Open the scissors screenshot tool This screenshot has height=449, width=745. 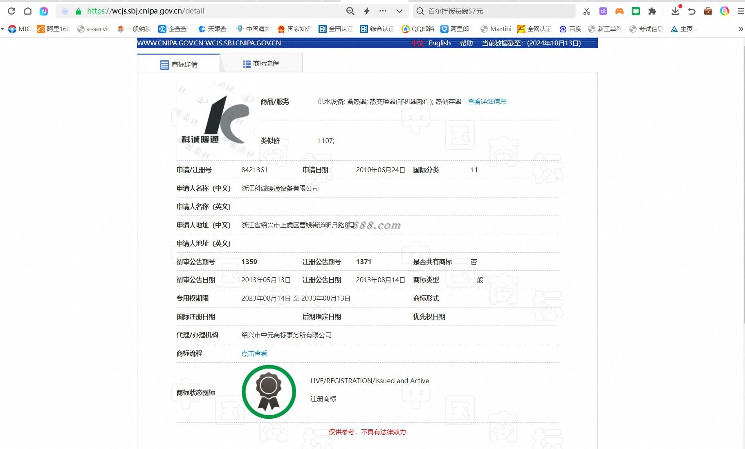[587, 11]
